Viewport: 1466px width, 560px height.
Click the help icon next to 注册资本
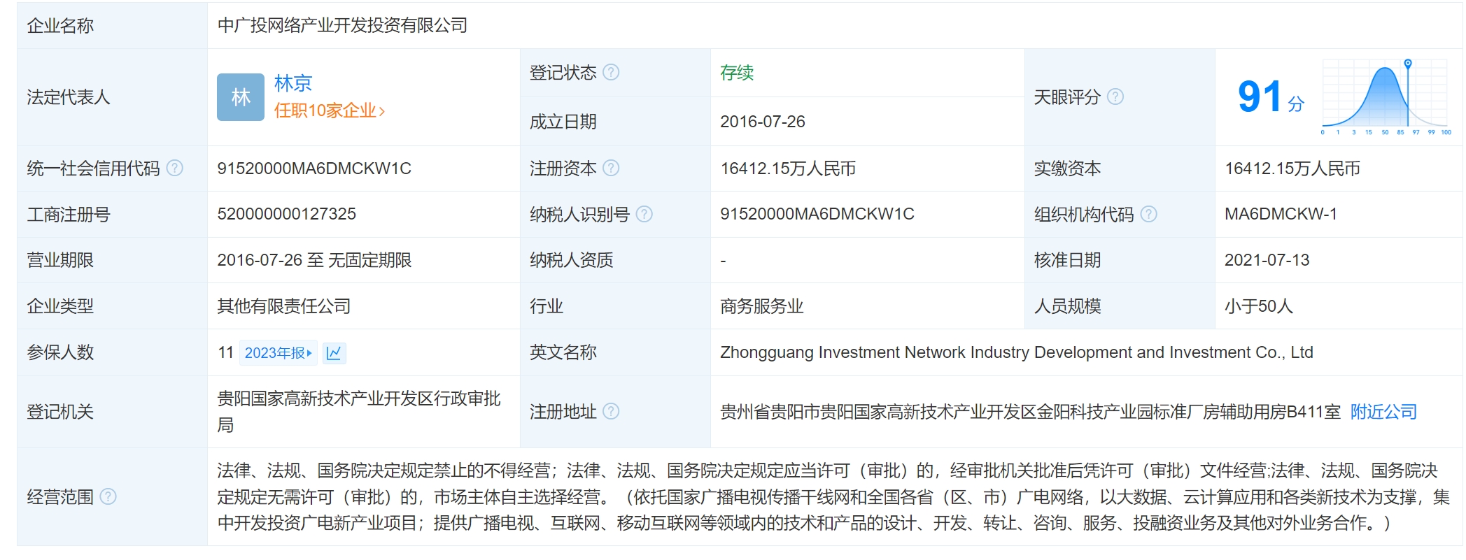(611, 168)
